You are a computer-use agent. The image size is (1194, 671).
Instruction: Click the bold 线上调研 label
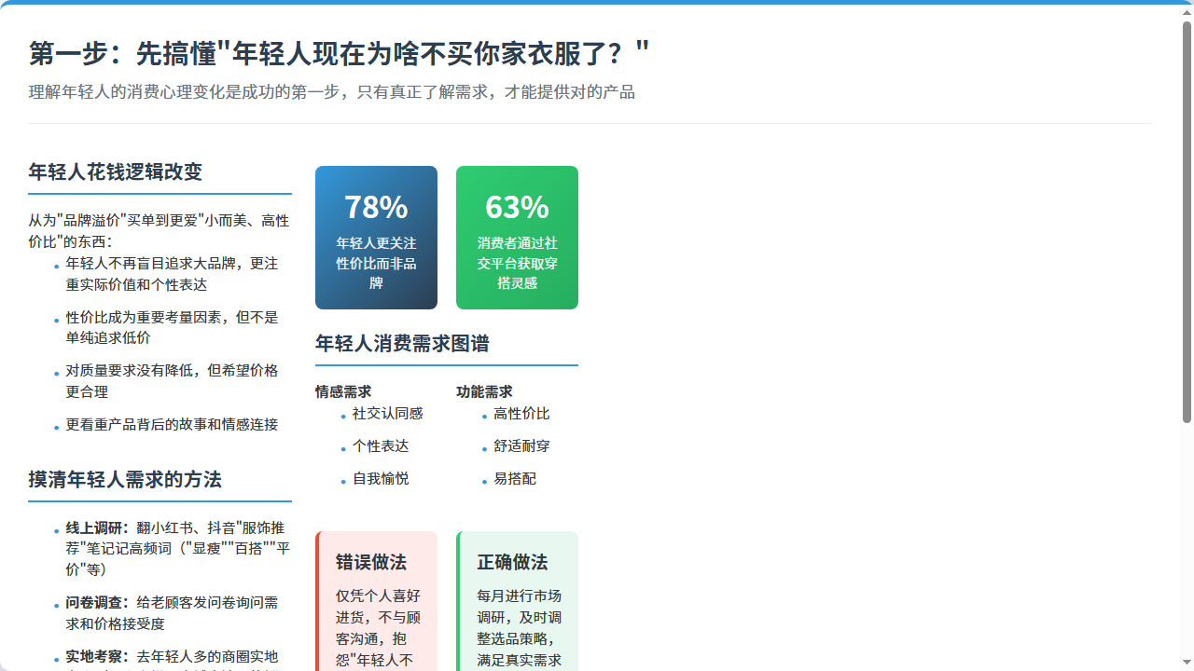(97, 528)
